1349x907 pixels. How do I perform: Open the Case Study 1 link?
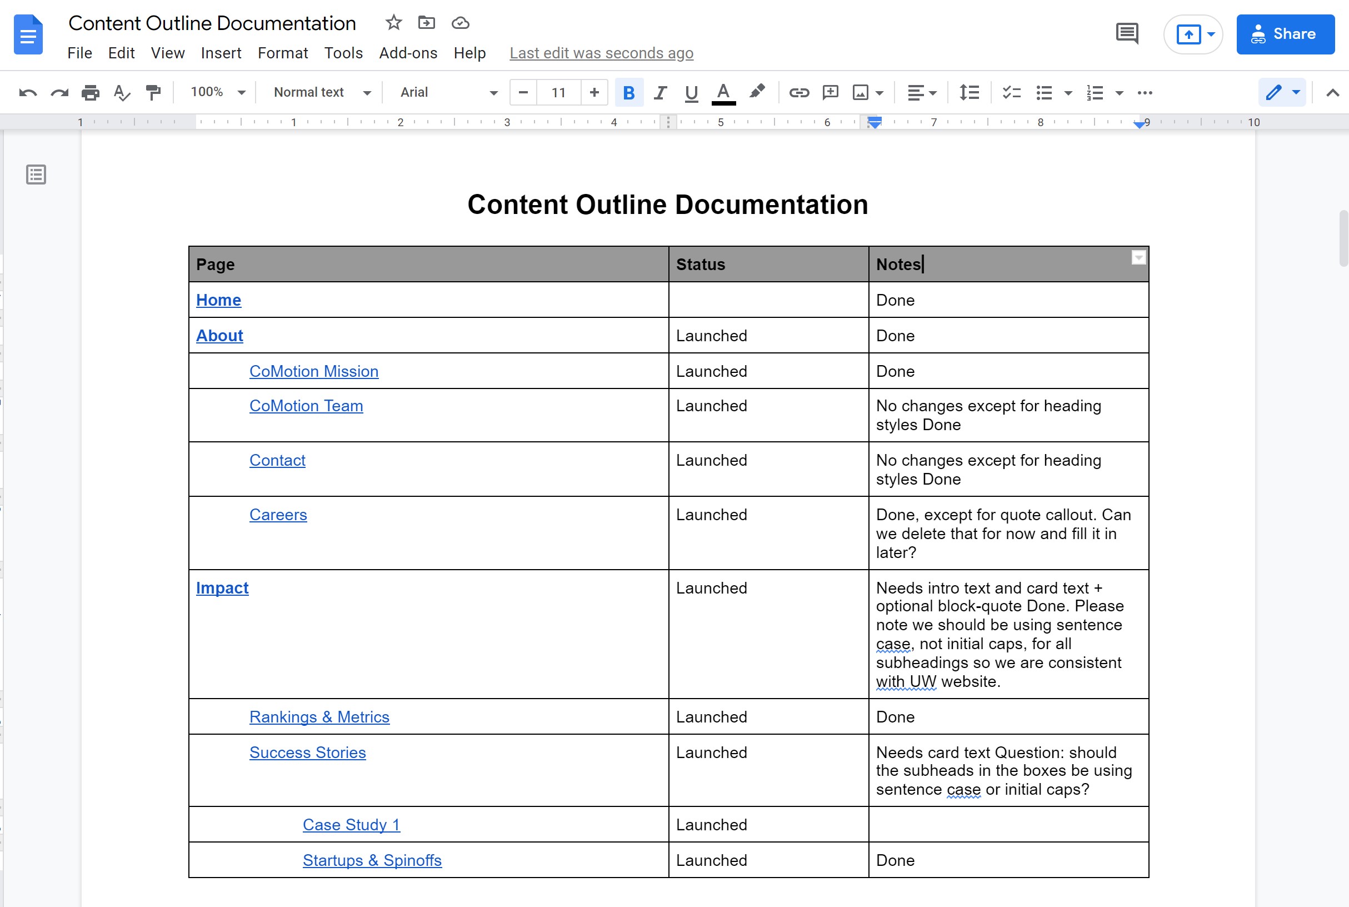click(x=352, y=825)
